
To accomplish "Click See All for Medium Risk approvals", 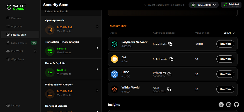I will click(228, 33).
